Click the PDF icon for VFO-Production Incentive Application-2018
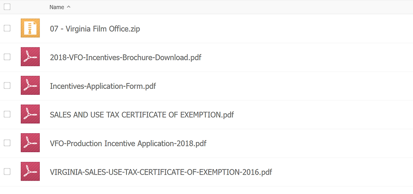The width and height of the screenshot is (413, 194). coord(30,143)
